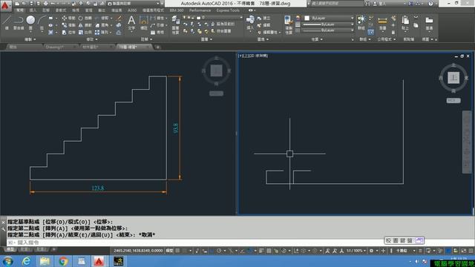Toggle polar tracking in status bar
Screen dimensions: 475x267
[219, 251]
